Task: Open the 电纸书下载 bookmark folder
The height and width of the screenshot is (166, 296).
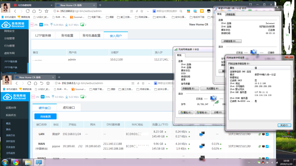Action: (197, 17)
